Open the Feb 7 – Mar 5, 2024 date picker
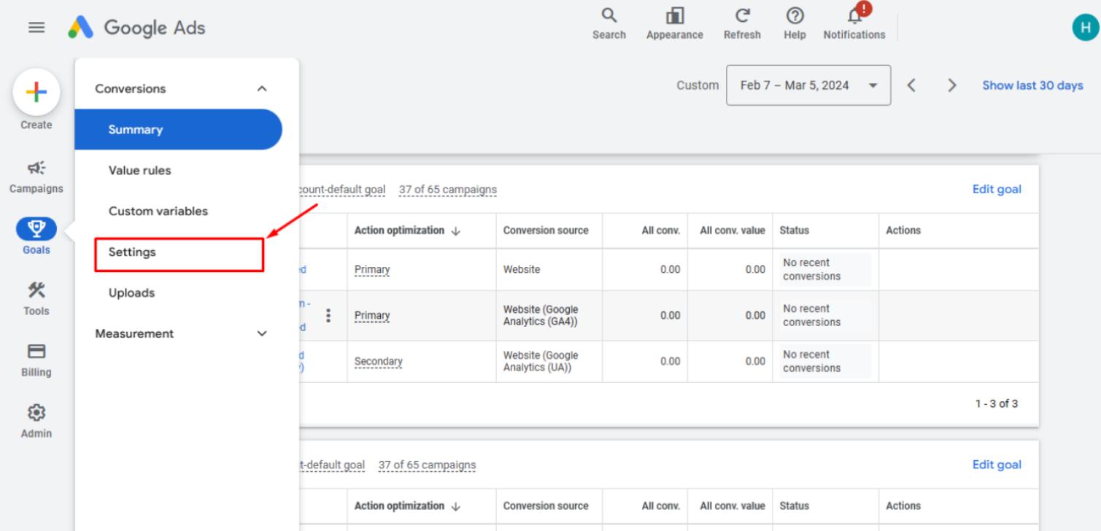The image size is (1101, 531). [x=808, y=85]
